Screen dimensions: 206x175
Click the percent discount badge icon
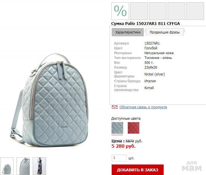(x=120, y=11)
